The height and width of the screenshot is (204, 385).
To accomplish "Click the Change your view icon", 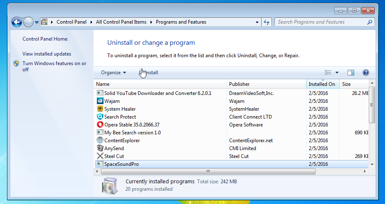I will click(328, 73).
